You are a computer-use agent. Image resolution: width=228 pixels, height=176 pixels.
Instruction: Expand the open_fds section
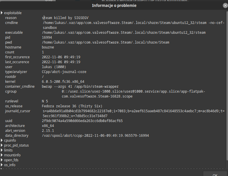[x=2, y=160]
